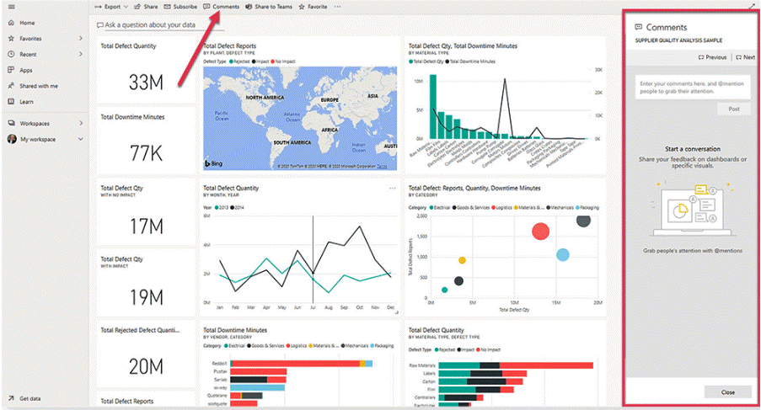Click the Reddolt bar in vendor chart

[302, 364]
